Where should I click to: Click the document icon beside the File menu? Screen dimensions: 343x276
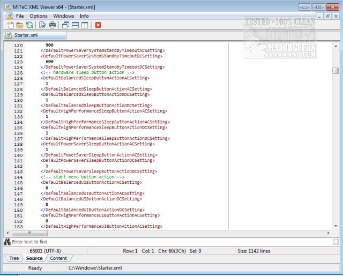(x=10, y=16)
